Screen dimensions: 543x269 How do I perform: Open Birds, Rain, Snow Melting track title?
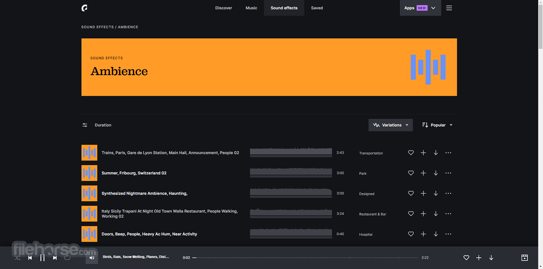(136, 257)
